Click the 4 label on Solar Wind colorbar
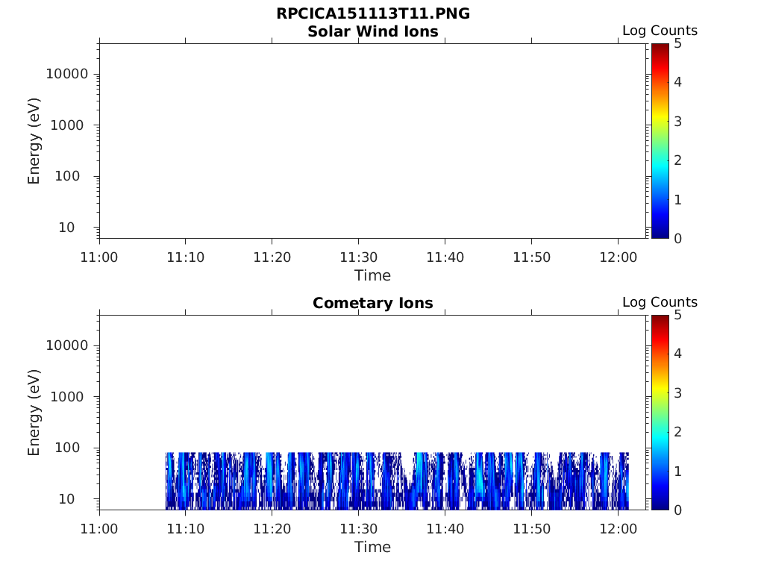Screen dimensions: 764x573 [x=677, y=82]
